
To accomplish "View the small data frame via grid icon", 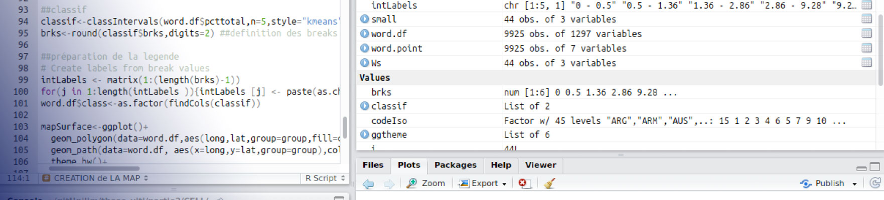I will point(866,19).
